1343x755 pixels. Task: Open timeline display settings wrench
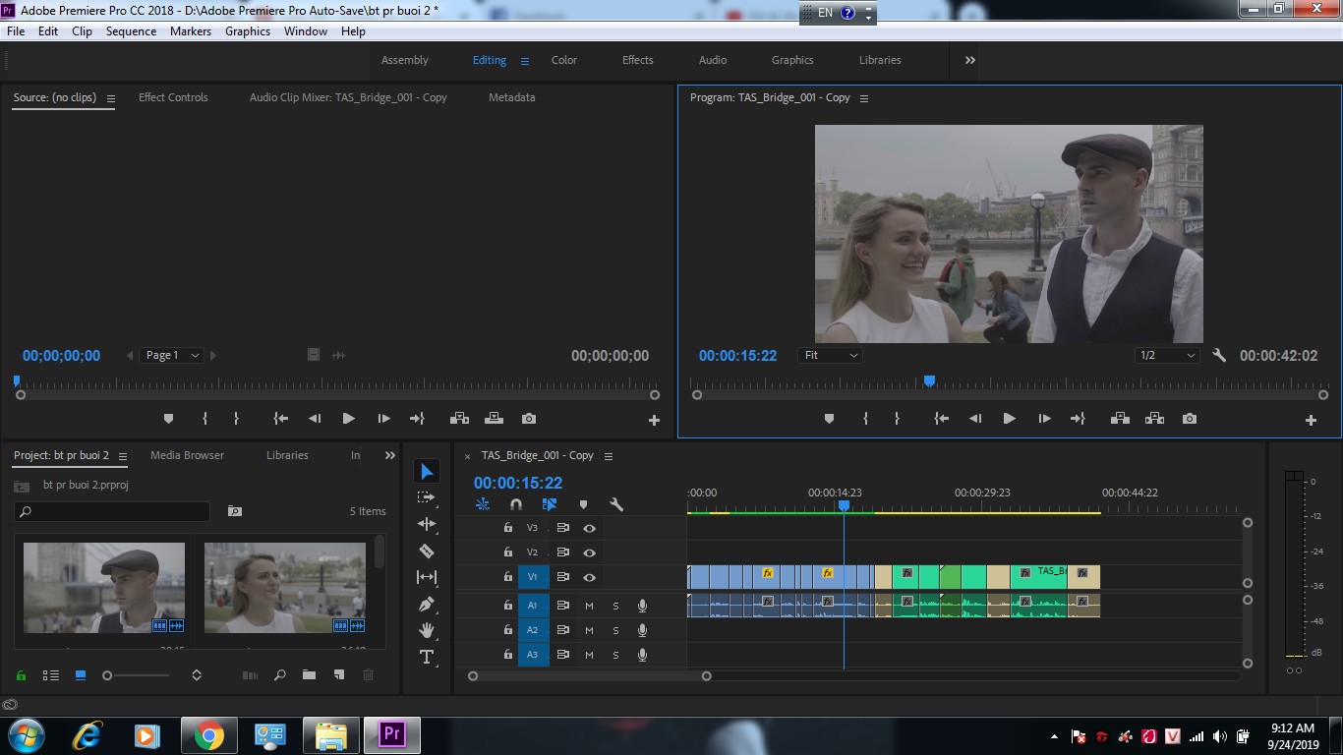[616, 504]
